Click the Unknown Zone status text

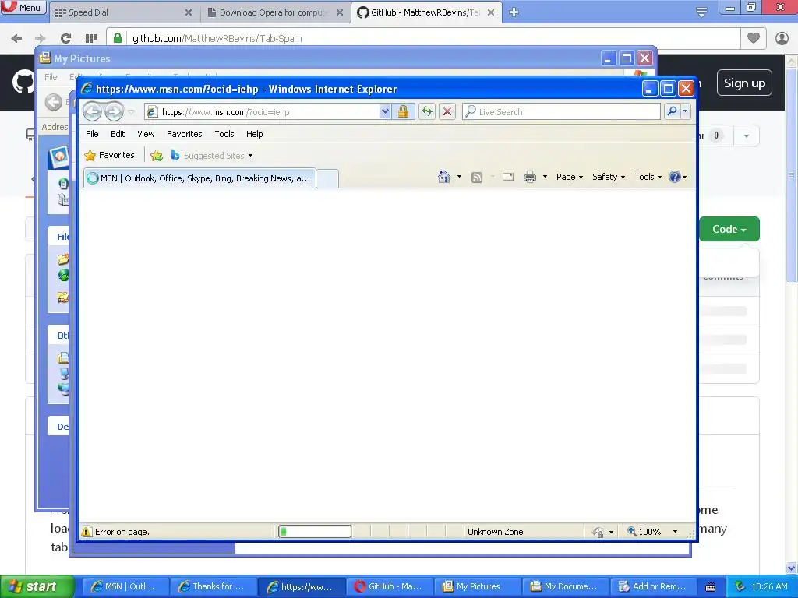tap(495, 532)
